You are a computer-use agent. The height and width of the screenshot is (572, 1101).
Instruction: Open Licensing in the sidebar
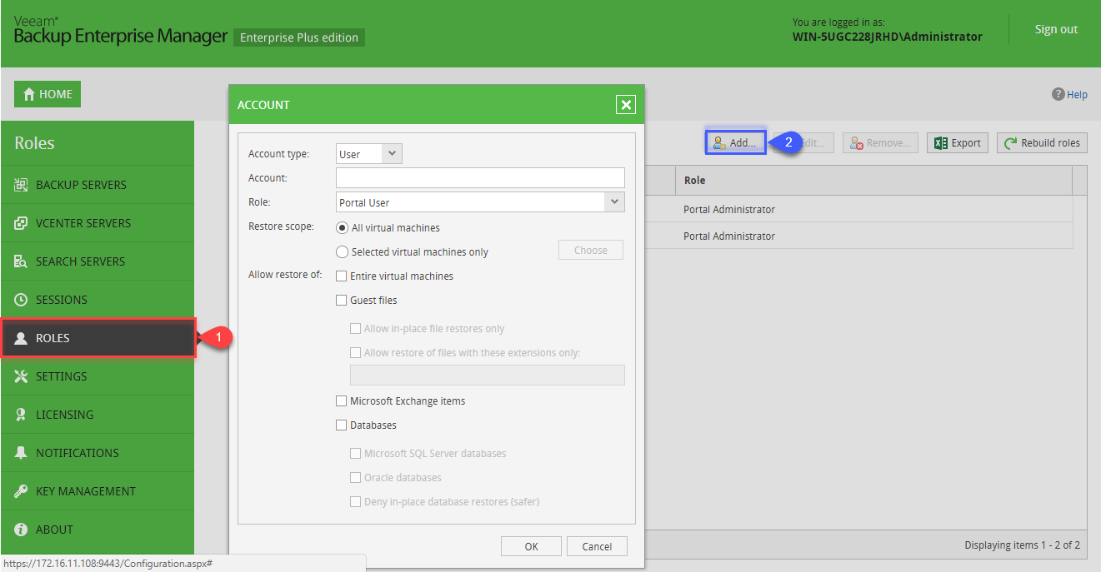(64, 415)
